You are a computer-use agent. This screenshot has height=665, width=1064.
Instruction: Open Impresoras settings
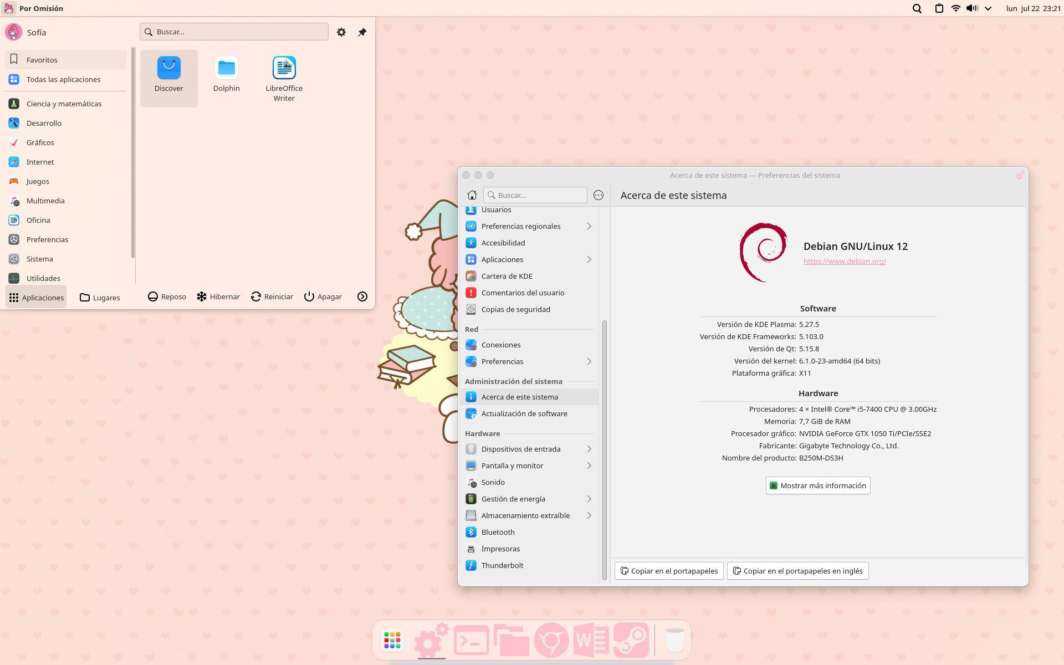(500, 549)
